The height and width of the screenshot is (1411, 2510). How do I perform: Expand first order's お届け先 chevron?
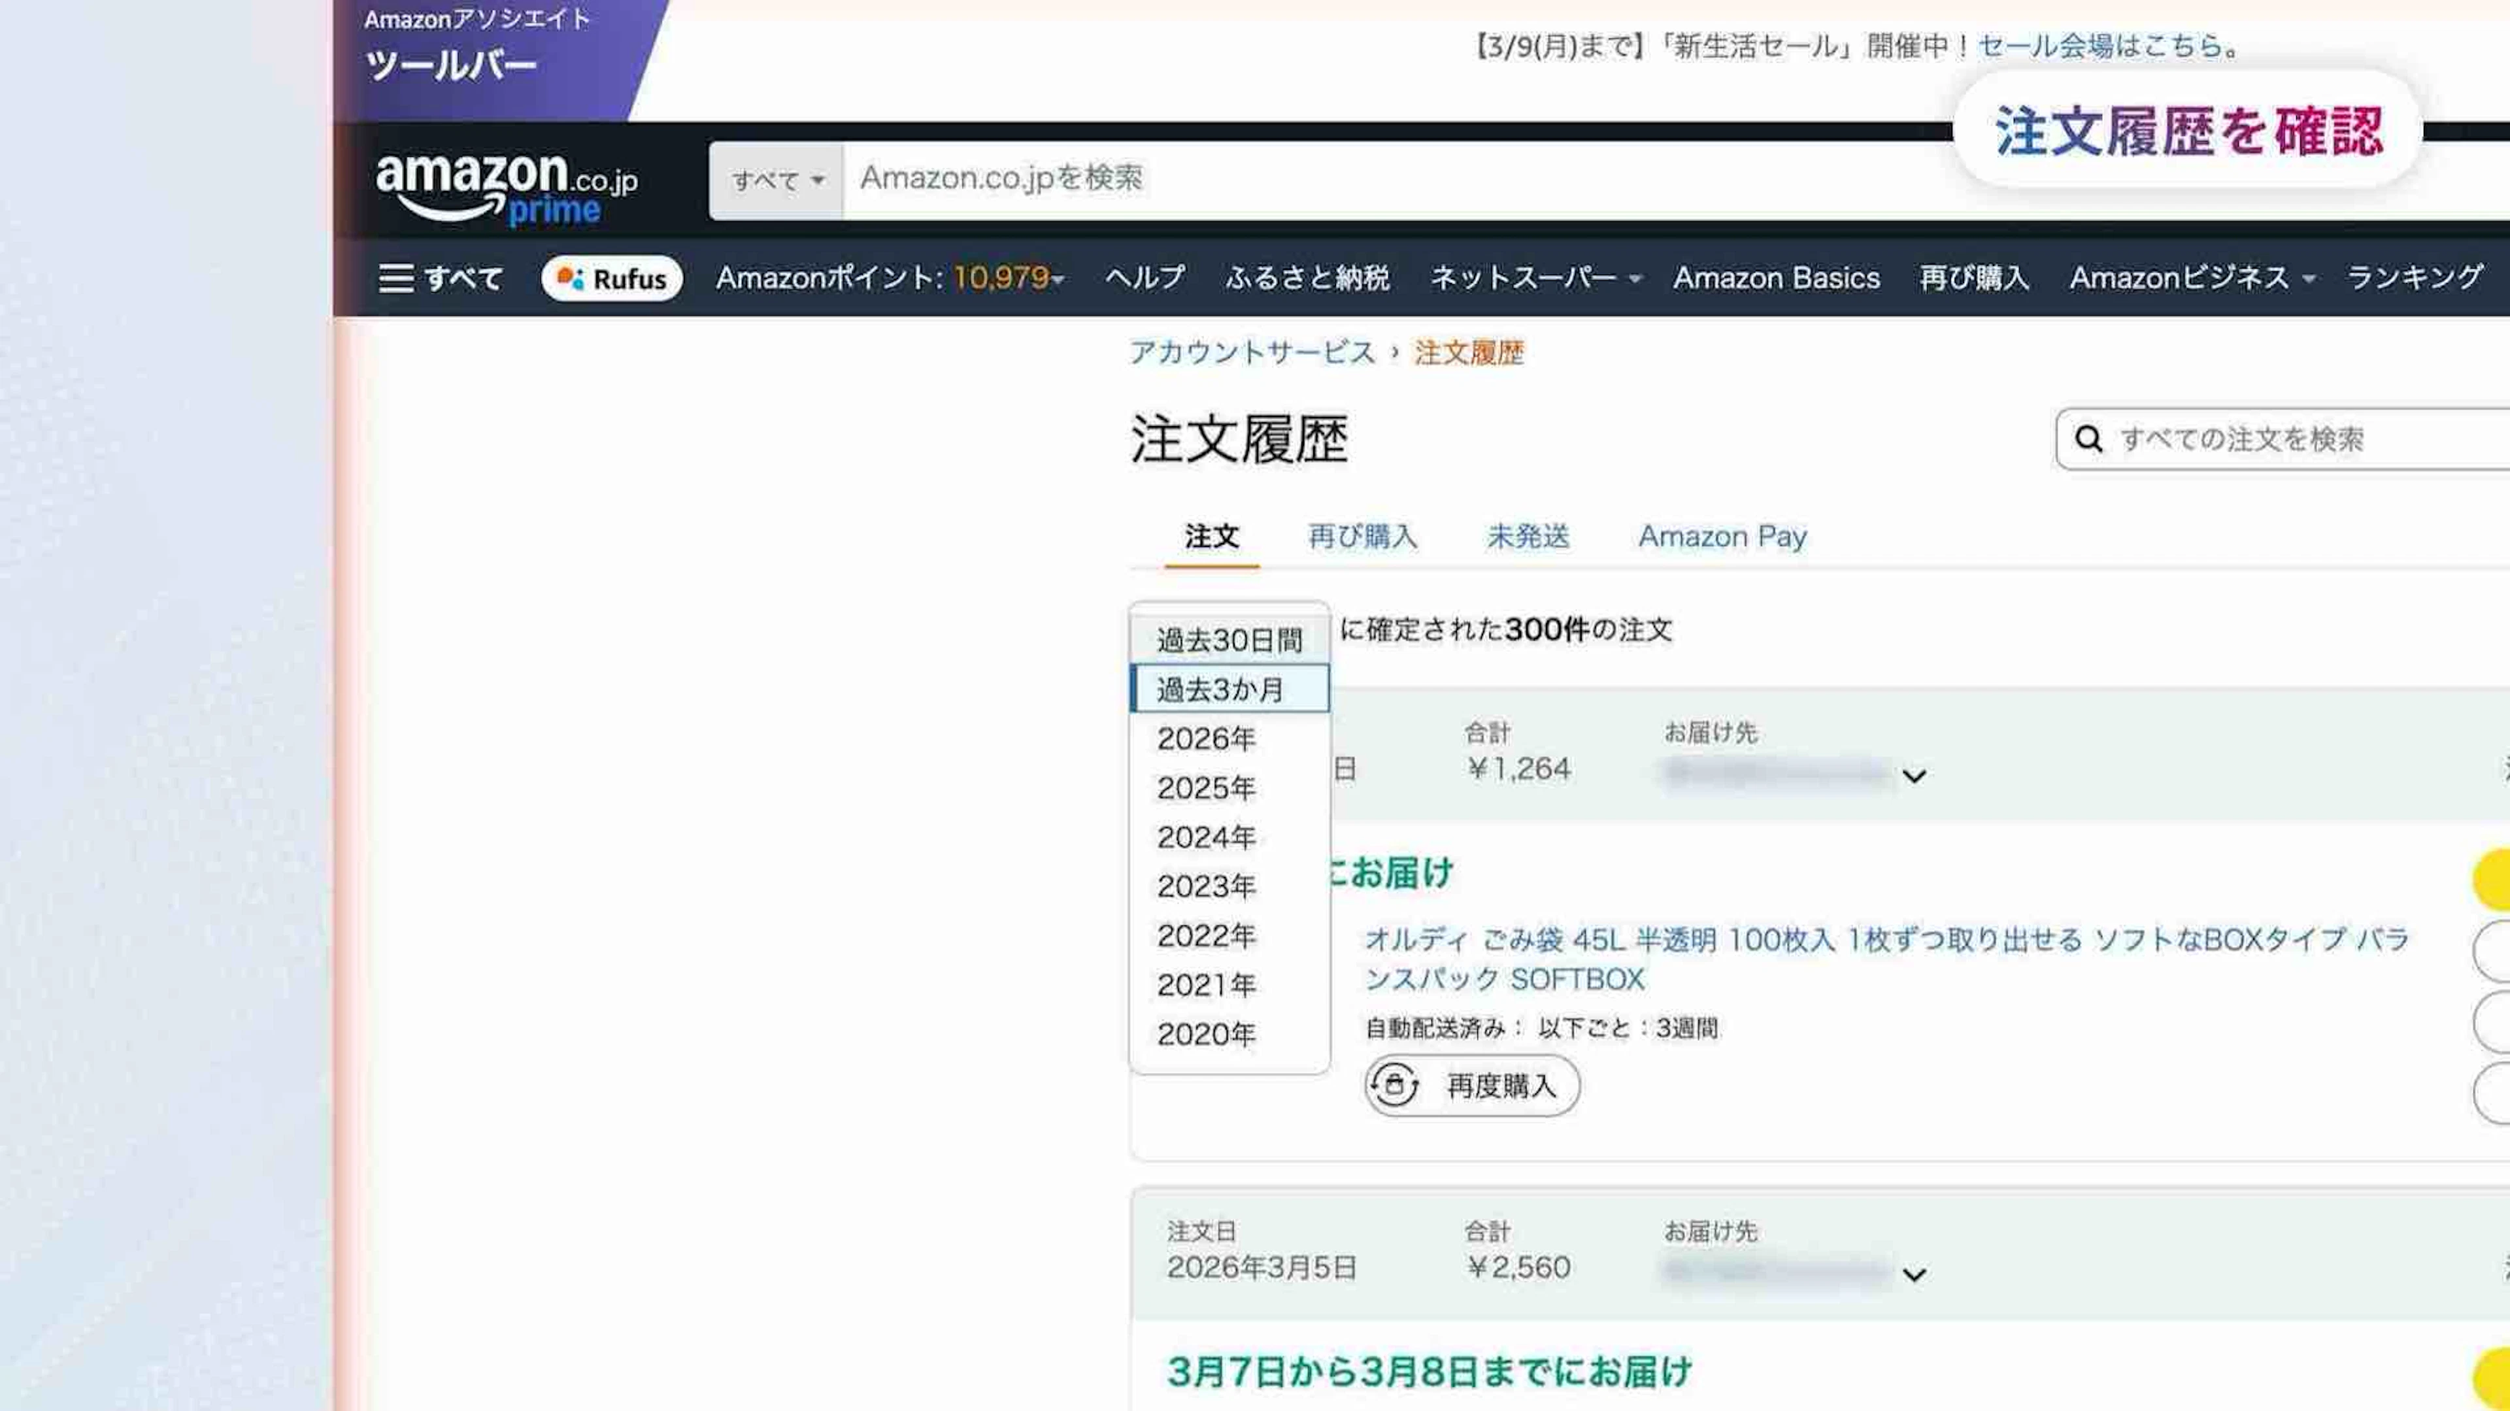1914,776
